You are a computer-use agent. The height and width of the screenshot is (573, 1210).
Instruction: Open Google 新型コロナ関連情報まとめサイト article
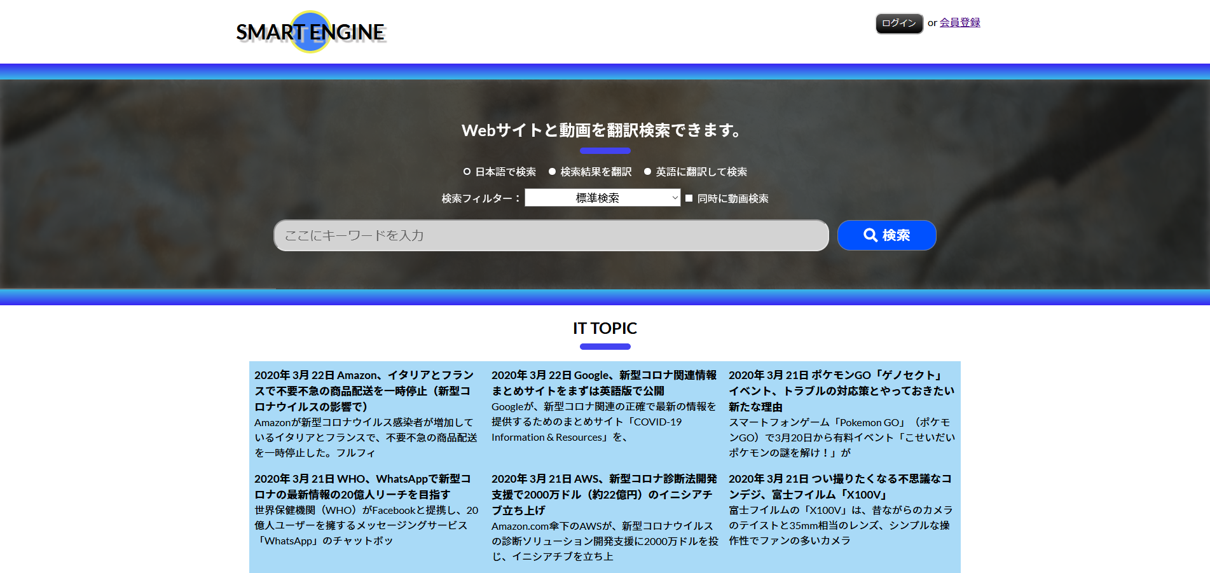click(x=604, y=383)
